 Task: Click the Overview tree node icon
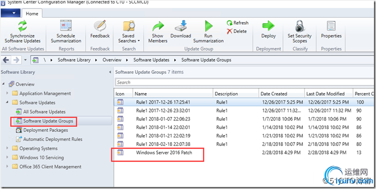[x=11, y=84]
